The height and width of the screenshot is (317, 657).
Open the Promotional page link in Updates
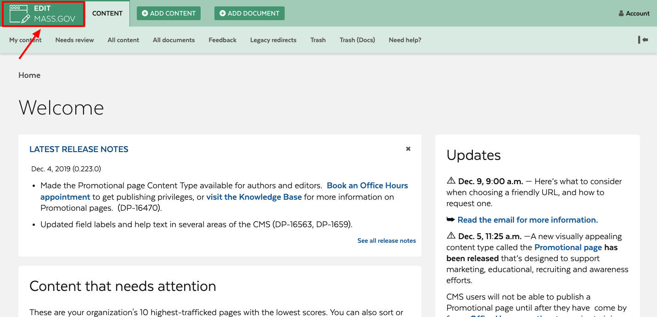[568, 247]
